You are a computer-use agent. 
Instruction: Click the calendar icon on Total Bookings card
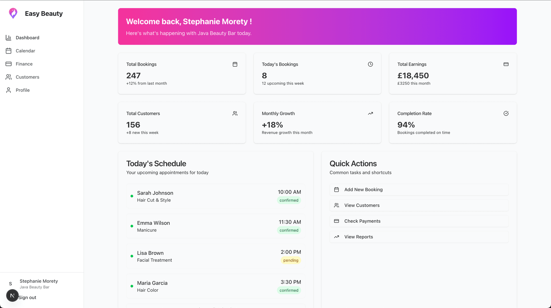coord(235,64)
